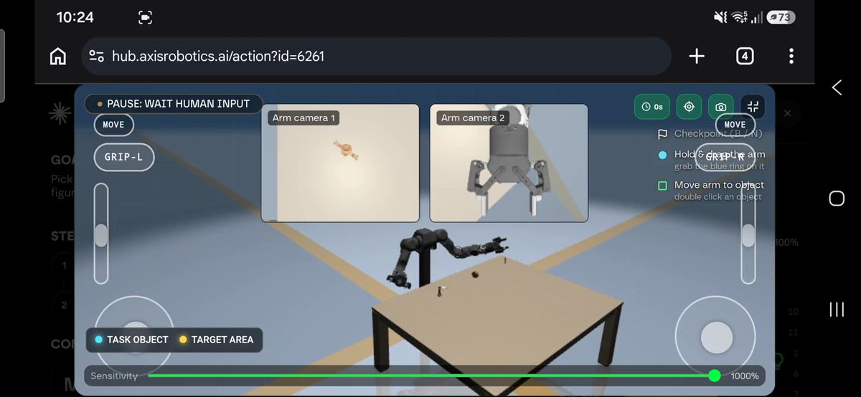Click the left vertical slider handle

[x=101, y=235]
